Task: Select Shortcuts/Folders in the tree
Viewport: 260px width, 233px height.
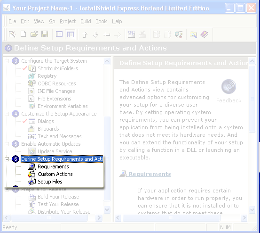Action: 57,68
